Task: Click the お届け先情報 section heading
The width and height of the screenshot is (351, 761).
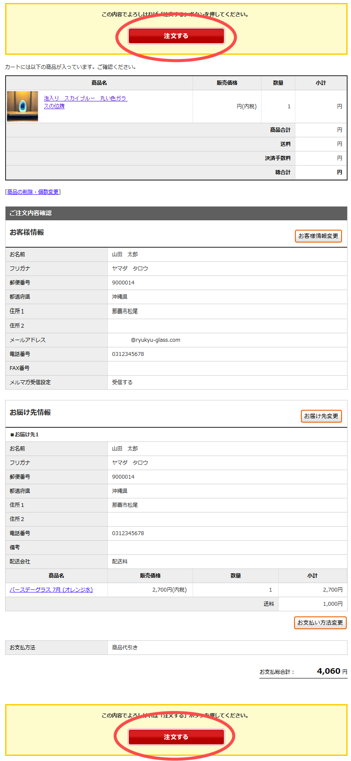Action: coord(30,412)
